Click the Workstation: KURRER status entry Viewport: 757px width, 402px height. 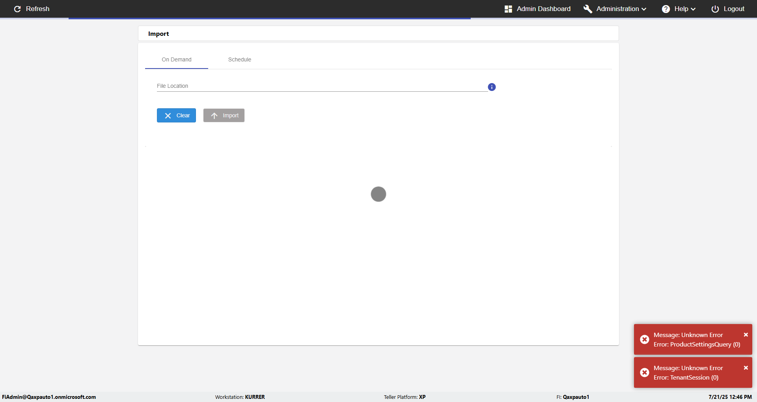coord(240,397)
